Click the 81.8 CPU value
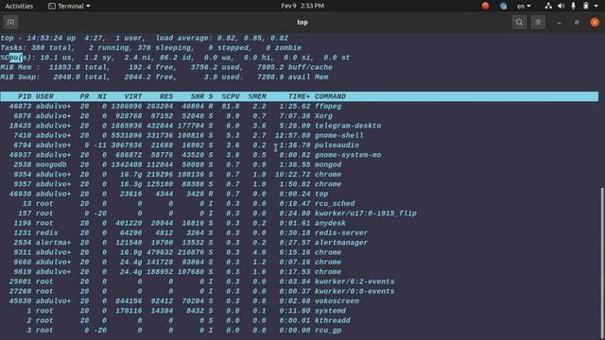Screen dimensions: 605x340 tap(231, 107)
